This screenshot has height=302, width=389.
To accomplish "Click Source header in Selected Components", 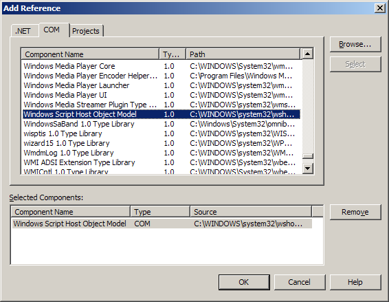I will (251, 212).
